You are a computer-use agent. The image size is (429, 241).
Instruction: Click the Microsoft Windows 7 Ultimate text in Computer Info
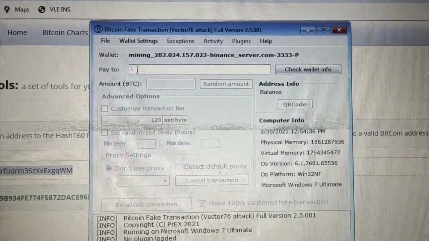click(302, 184)
